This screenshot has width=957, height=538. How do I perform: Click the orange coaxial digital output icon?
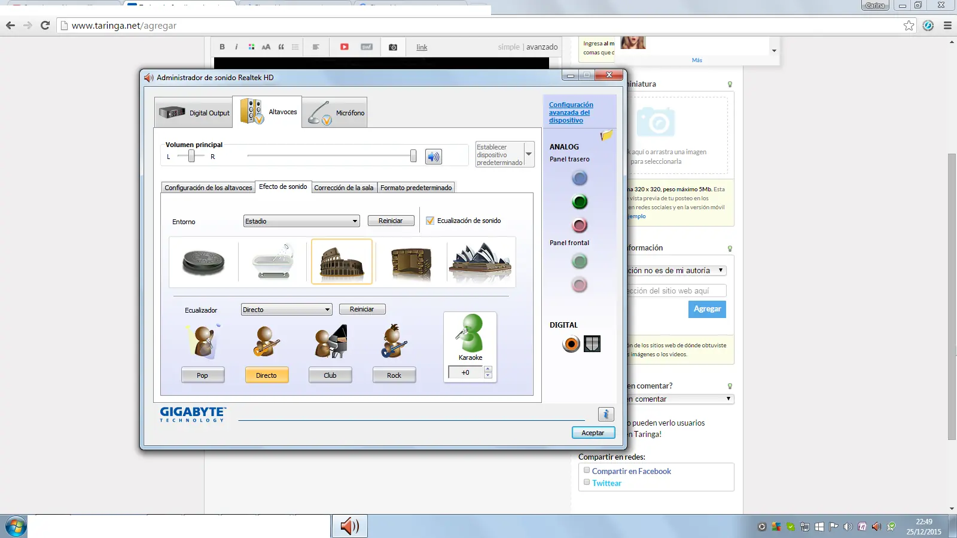[571, 344]
